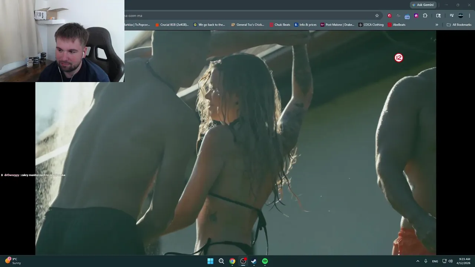475x267 pixels.
Task: Open the red circular extension icon
Action: [x=389, y=16]
